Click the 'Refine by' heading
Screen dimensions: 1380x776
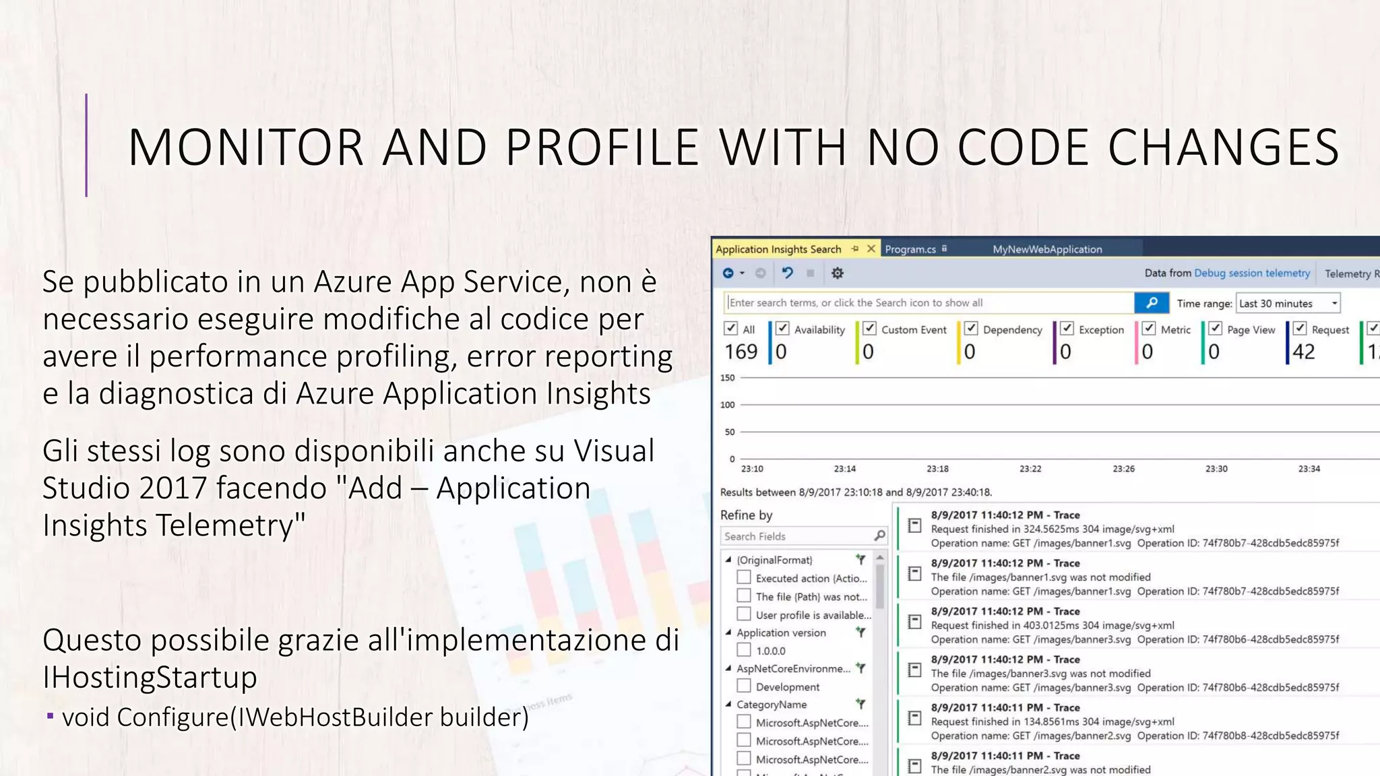click(x=746, y=515)
